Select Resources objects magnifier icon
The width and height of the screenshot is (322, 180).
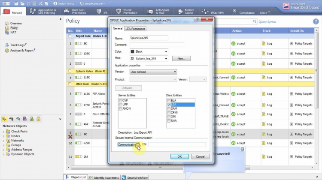coord(18,119)
